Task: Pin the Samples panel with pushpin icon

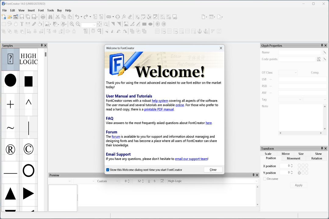Action: (42, 46)
